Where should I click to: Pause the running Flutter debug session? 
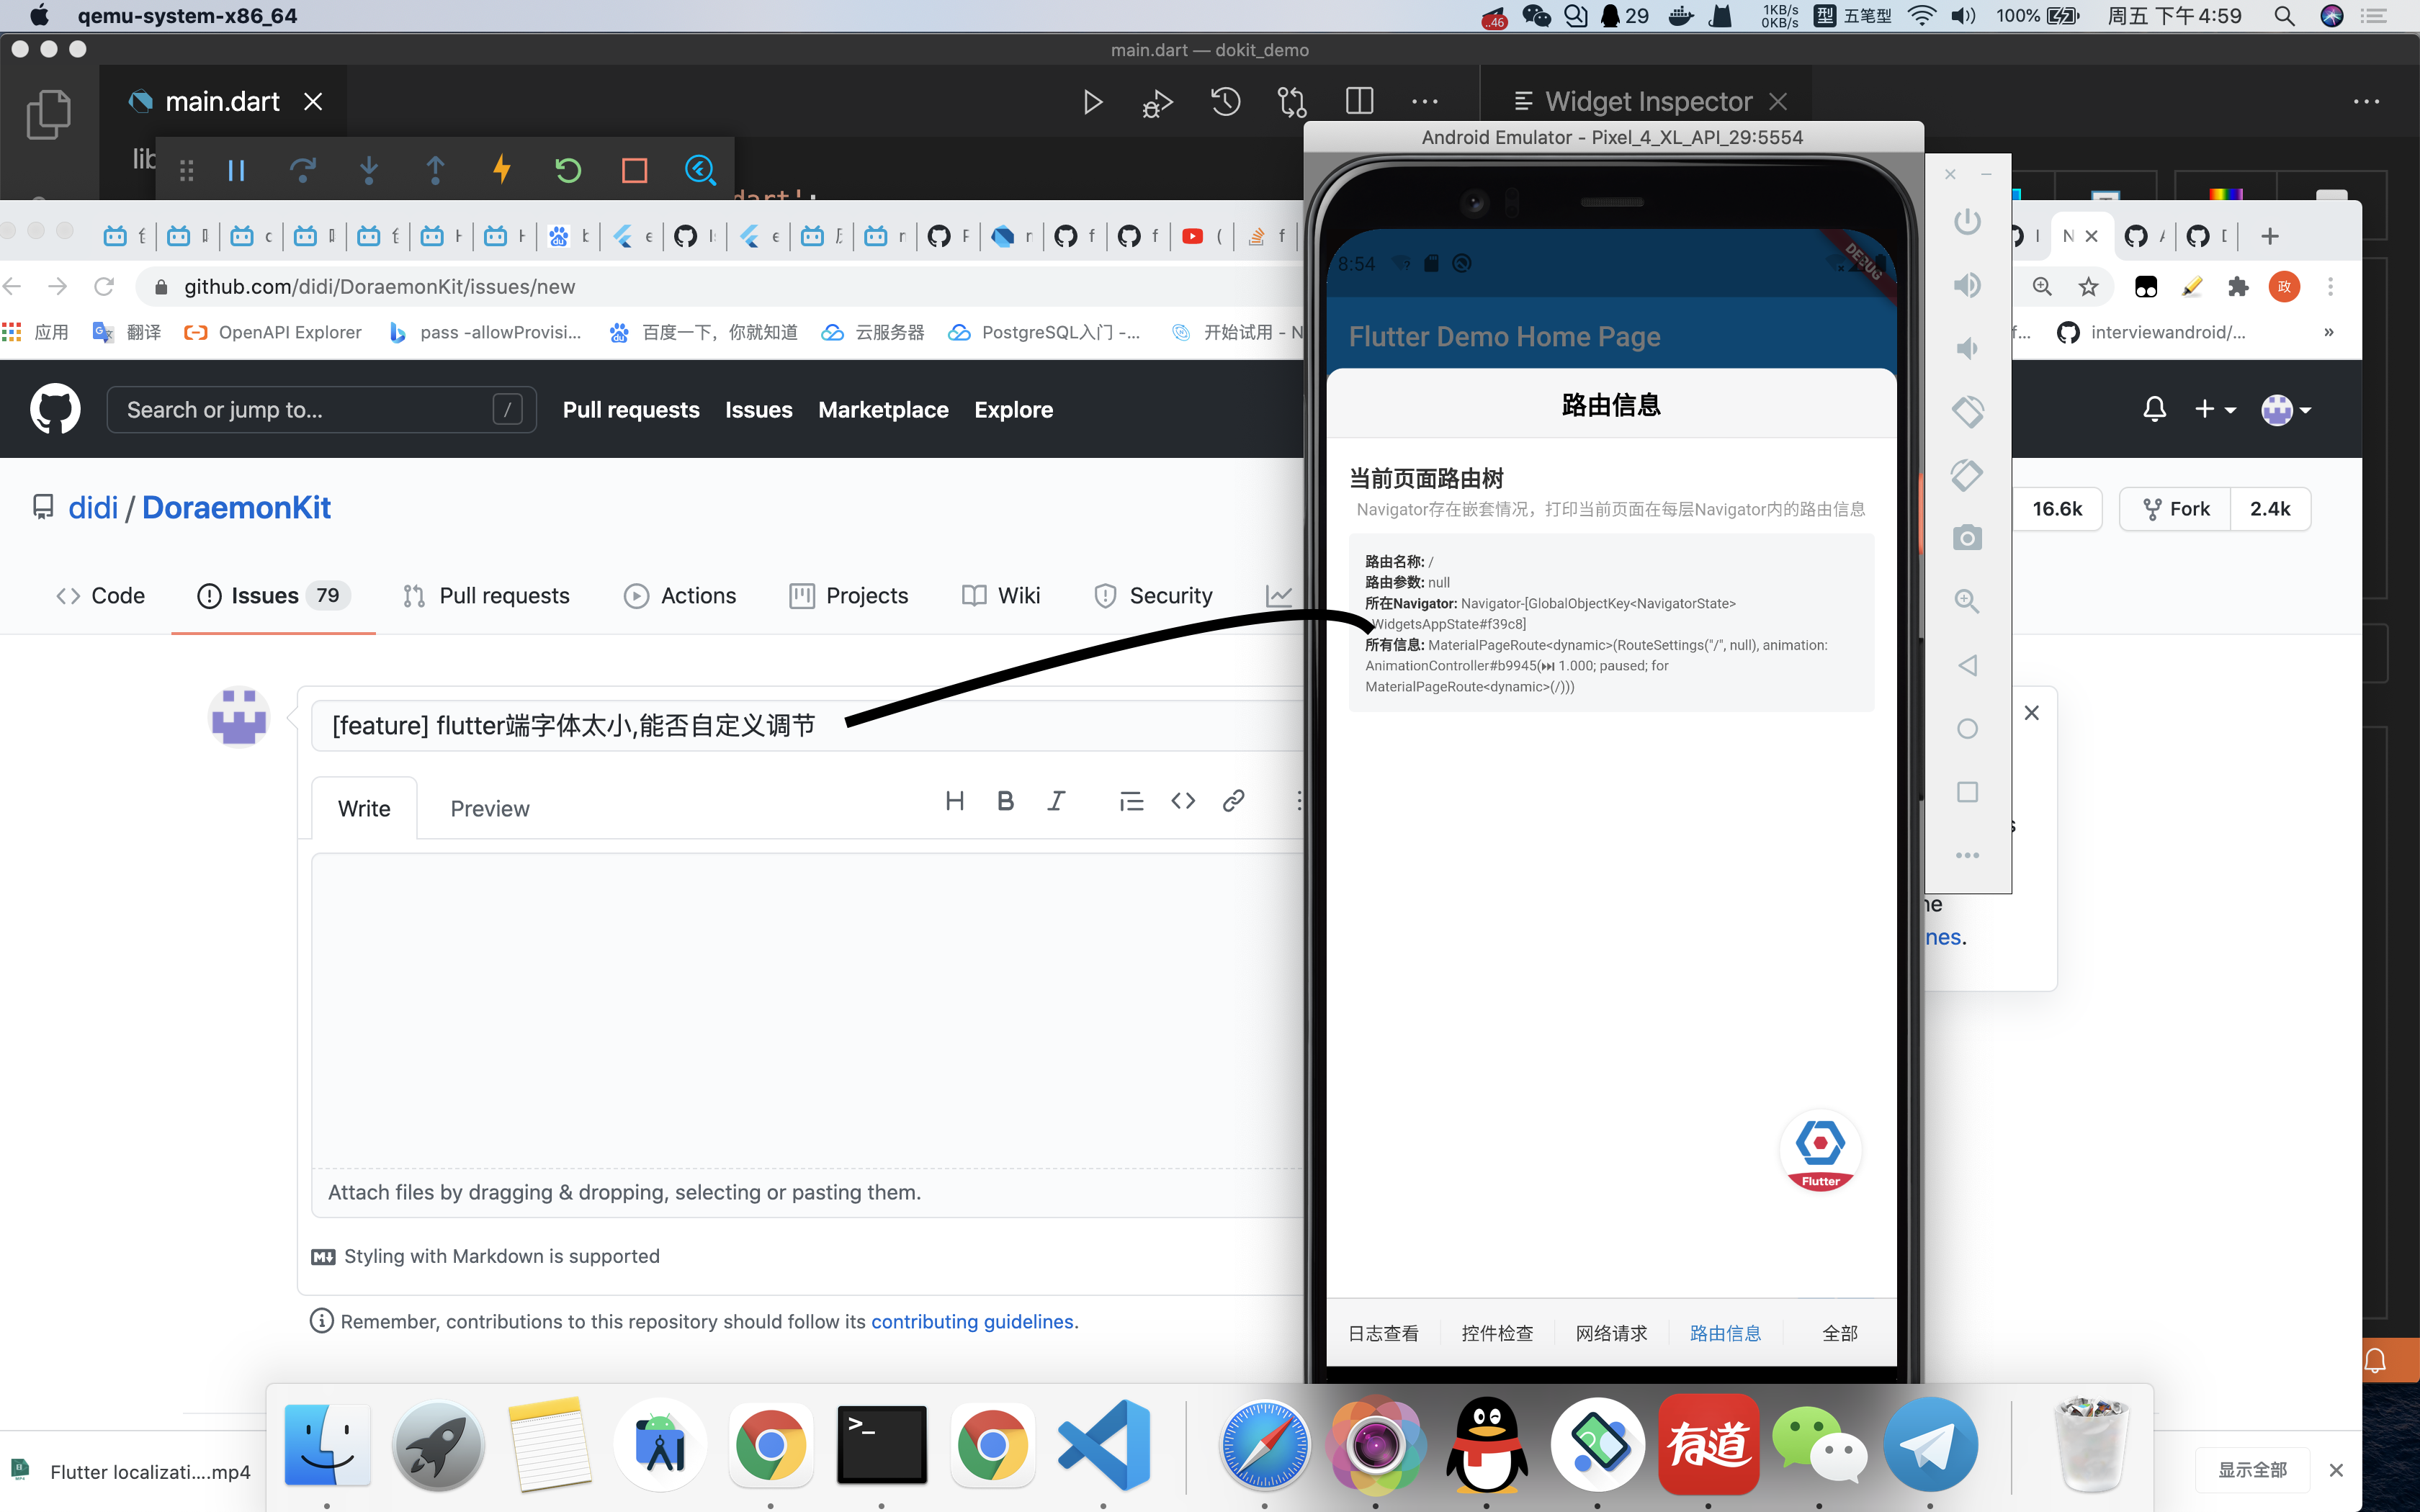pos(236,170)
